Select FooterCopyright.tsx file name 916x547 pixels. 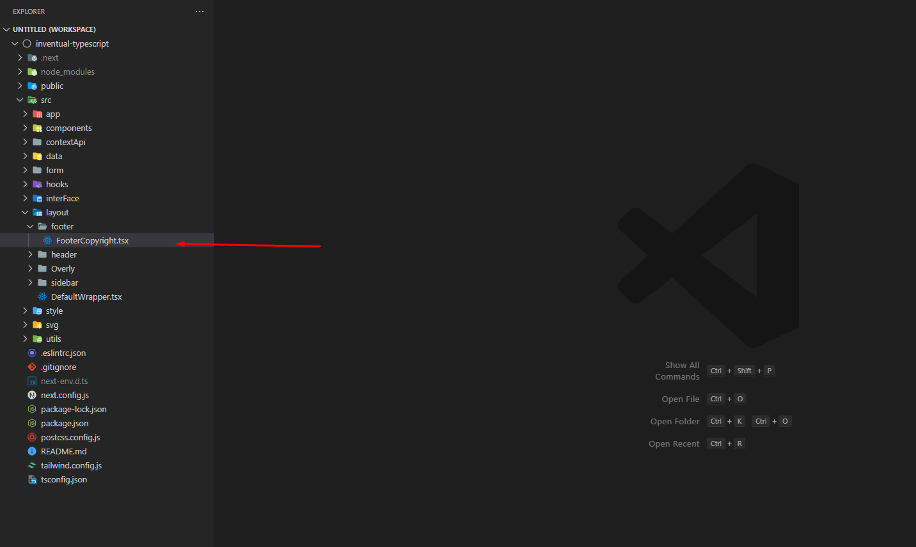pyautogui.click(x=92, y=240)
